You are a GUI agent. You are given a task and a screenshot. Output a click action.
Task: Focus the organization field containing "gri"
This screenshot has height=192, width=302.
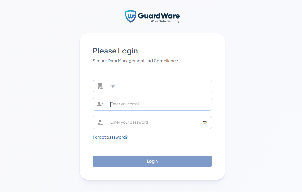pyautogui.click(x=152, y=86)
